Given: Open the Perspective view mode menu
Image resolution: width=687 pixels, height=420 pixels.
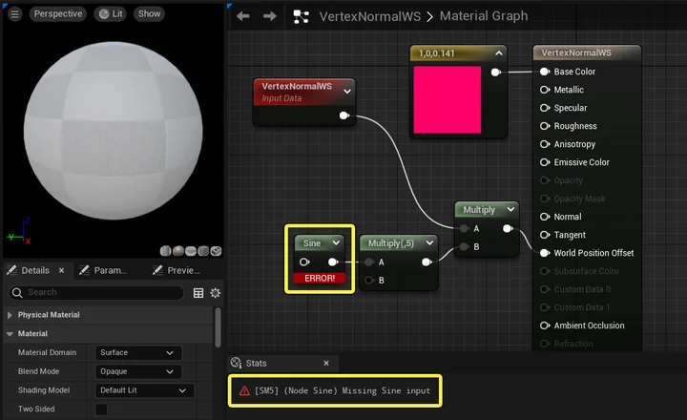Looking at the screenshot, I should coord(58,14).
